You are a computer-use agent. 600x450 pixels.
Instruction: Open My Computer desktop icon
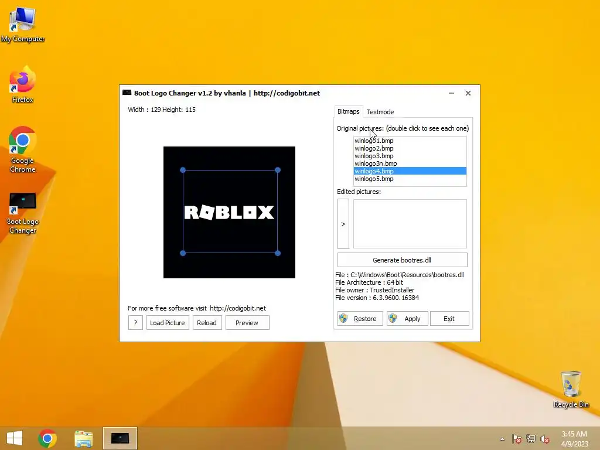[23, 23]
